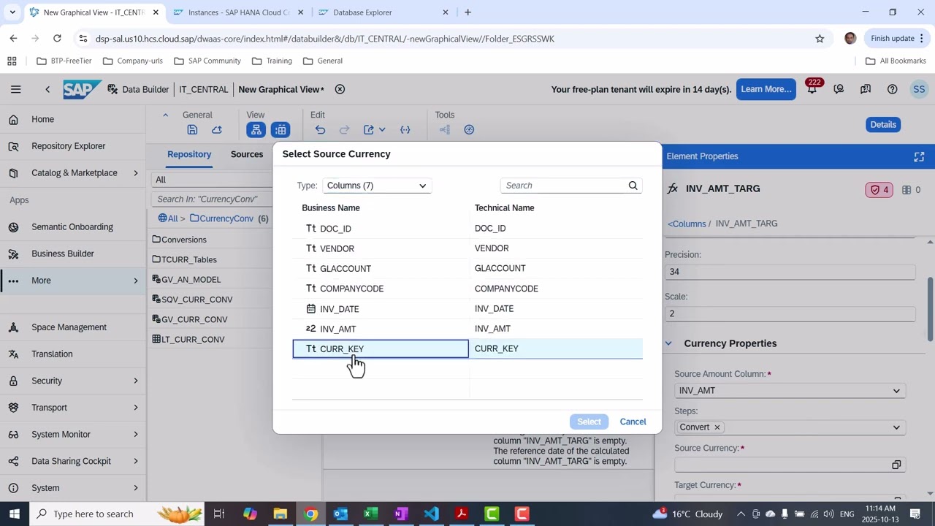
Task: Open File Explorer from the taskbar
Action: click(280, 514)
